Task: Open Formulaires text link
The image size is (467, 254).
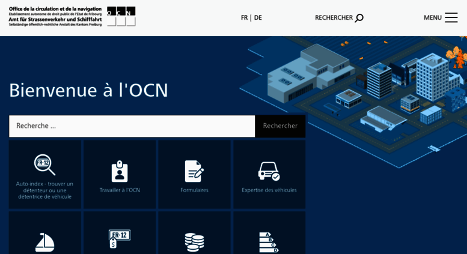Action: point(194,190)
